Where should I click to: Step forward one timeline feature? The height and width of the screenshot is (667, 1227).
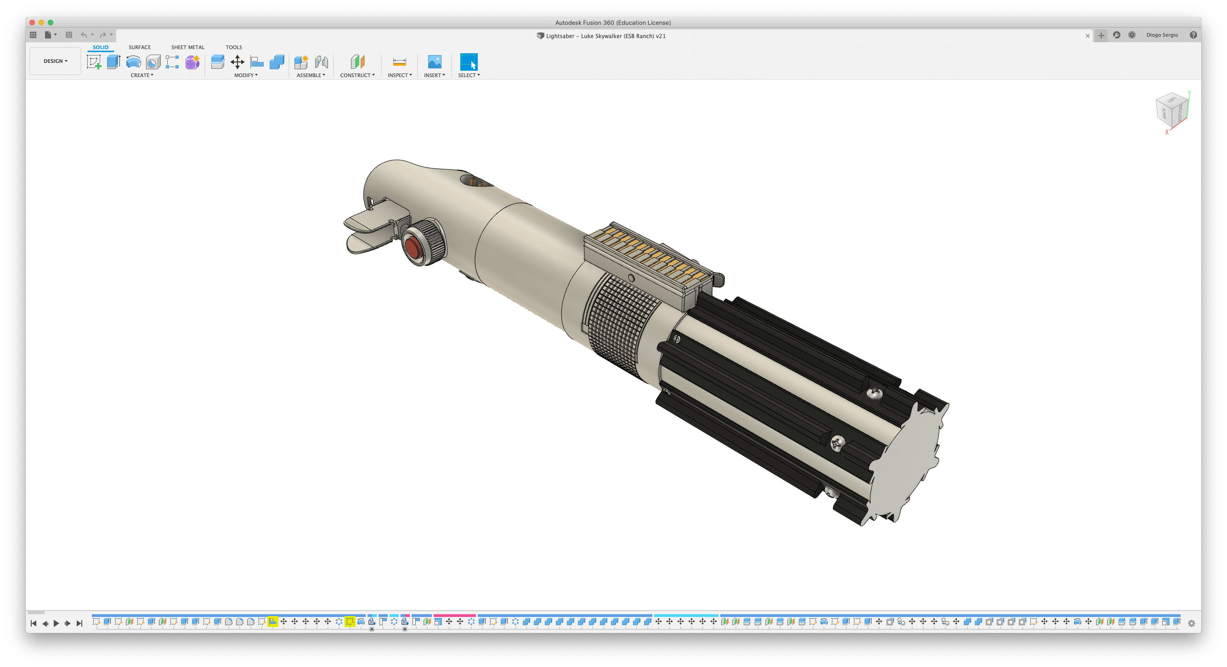[x=68, y=623]
